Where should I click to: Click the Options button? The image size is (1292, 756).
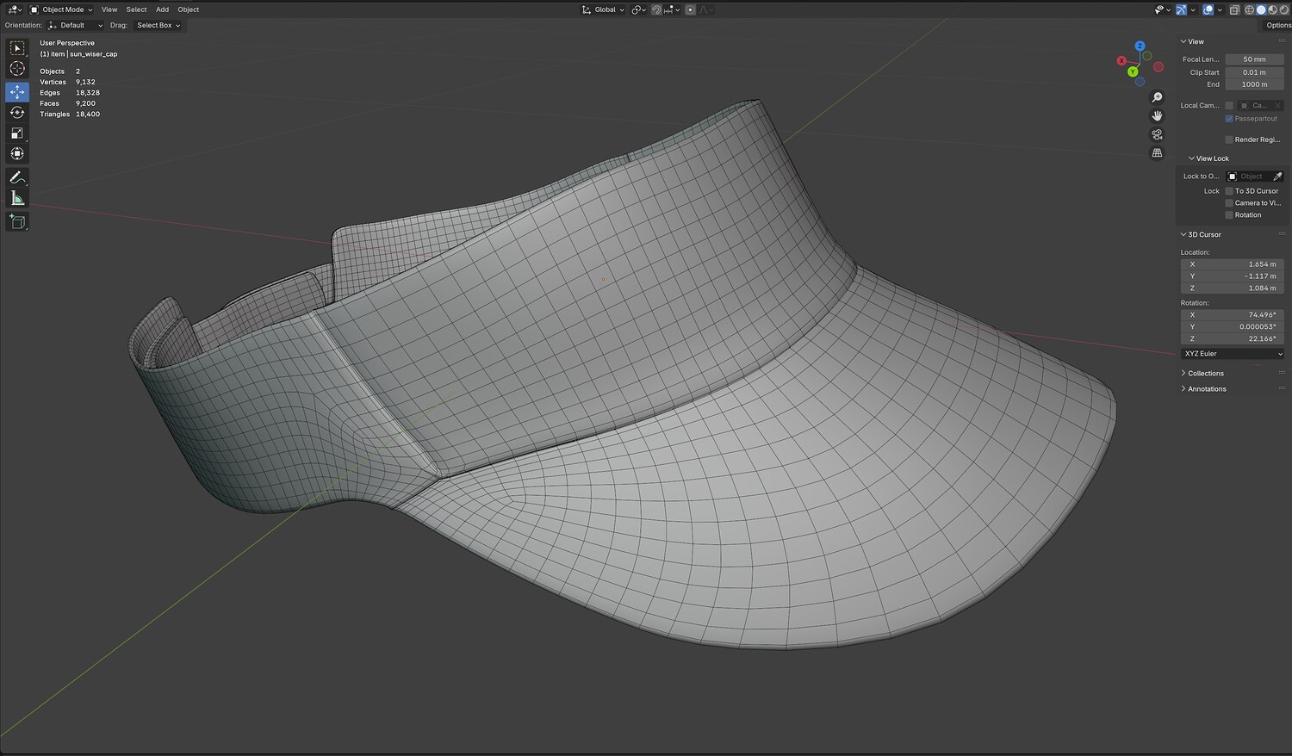(x=1278, y=25)
